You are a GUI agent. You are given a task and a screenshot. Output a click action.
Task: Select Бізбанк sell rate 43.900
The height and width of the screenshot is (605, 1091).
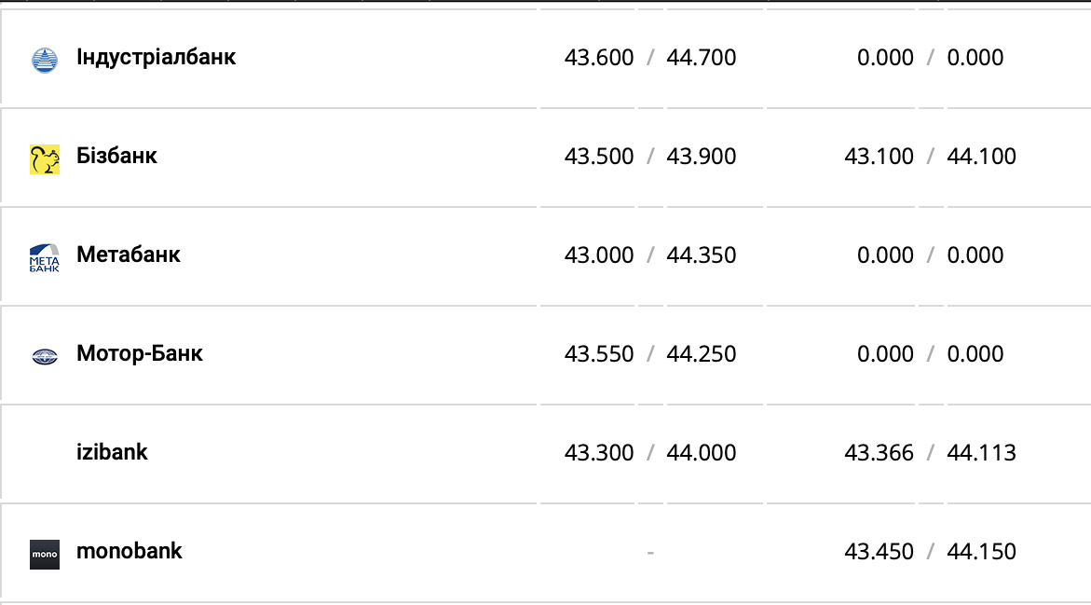tap(702, 157)
